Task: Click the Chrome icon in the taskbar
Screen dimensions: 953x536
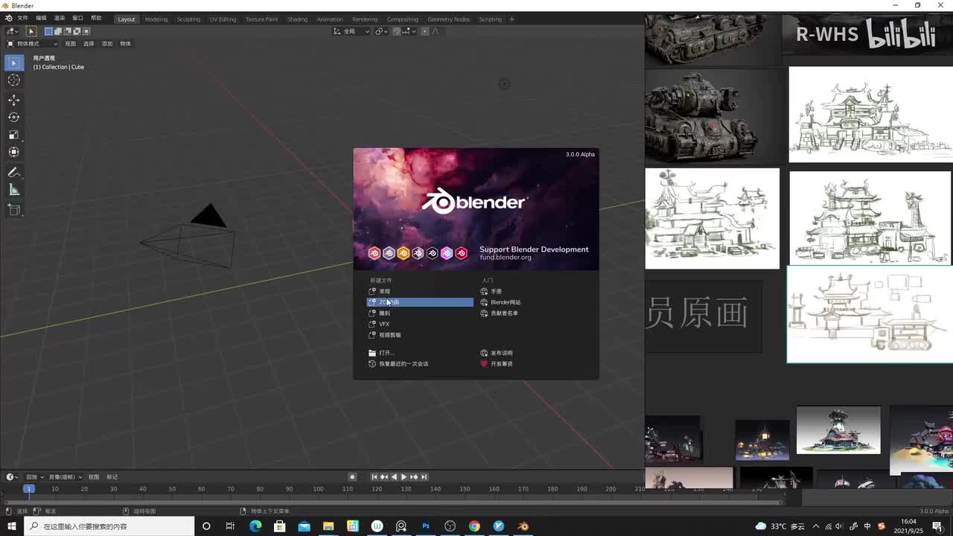Action: pos(474,526)
